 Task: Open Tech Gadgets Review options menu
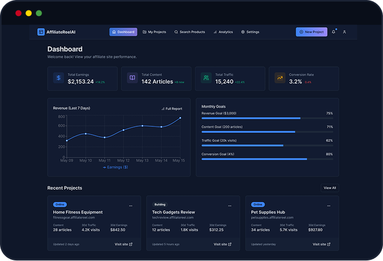pyautogui.click(x=230, y=205)
